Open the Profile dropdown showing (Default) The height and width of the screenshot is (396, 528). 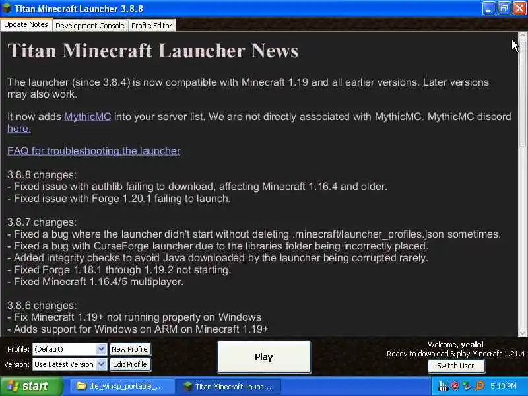point(70,349)
